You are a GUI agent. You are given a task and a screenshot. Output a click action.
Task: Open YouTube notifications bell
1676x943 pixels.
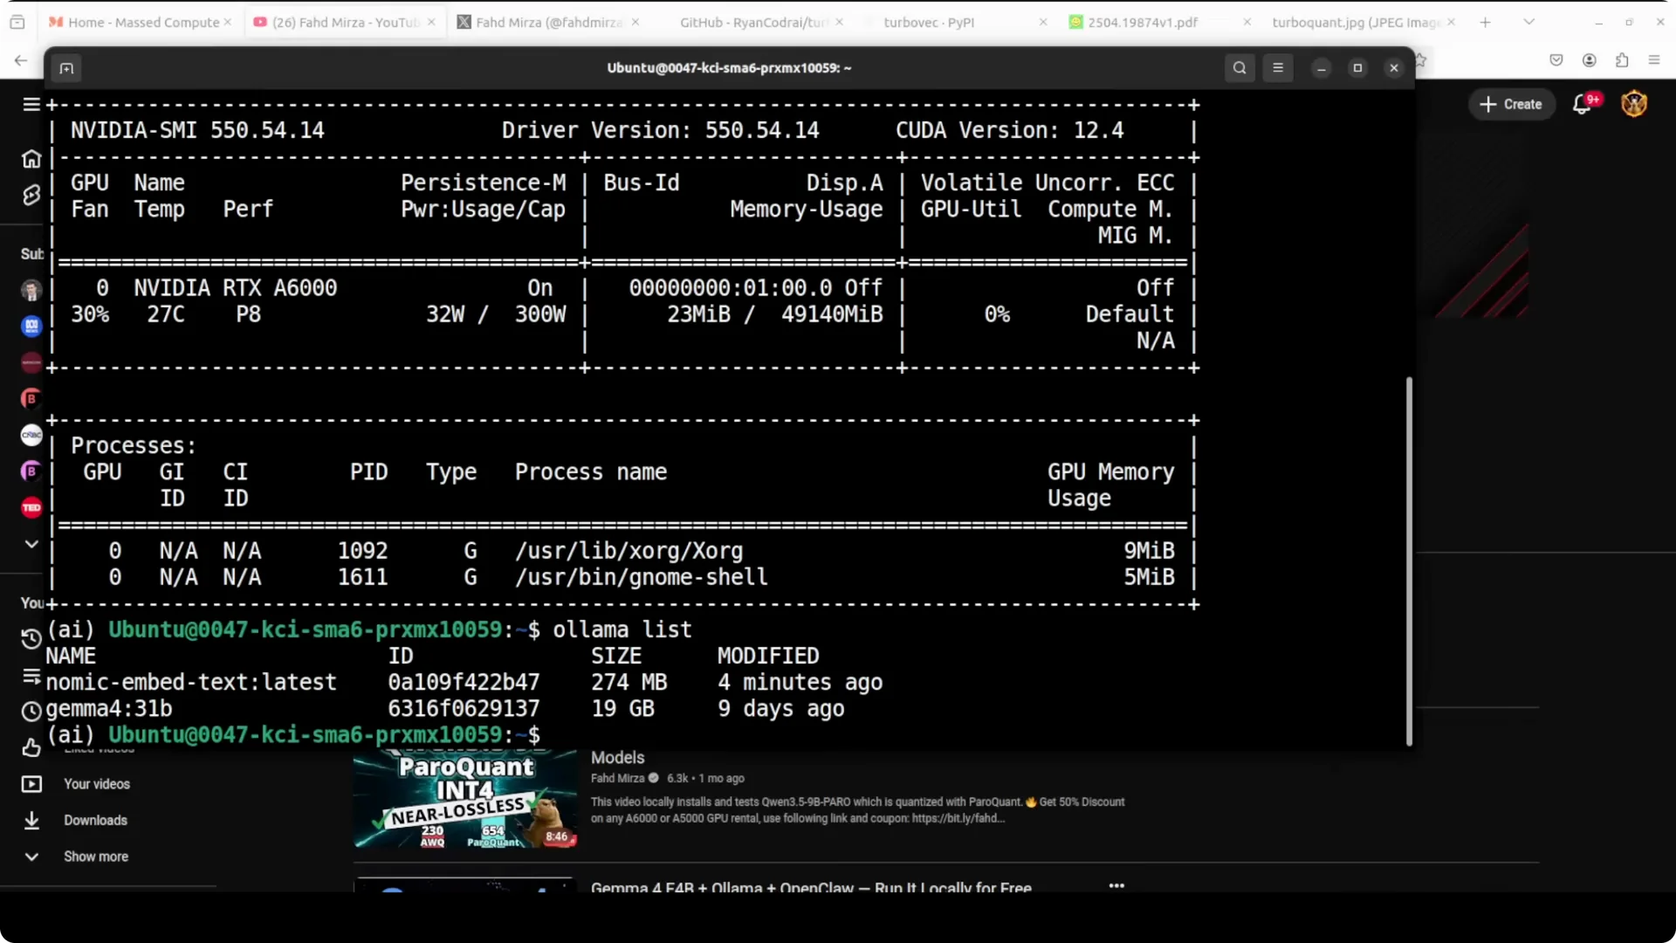1582,105
